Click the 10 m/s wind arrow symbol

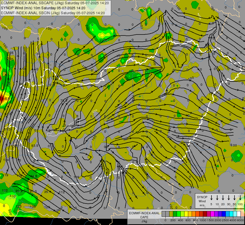point(217,198)
